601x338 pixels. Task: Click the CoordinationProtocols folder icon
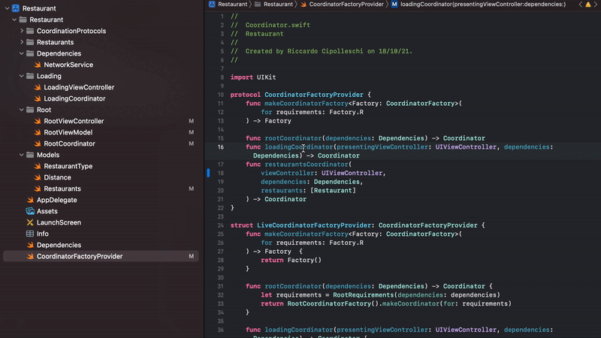tap(30, 31)
